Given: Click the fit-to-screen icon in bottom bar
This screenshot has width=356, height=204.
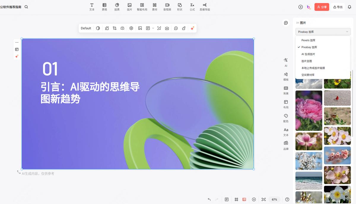Looking at the screenshot, I should [x=263, y=200].
